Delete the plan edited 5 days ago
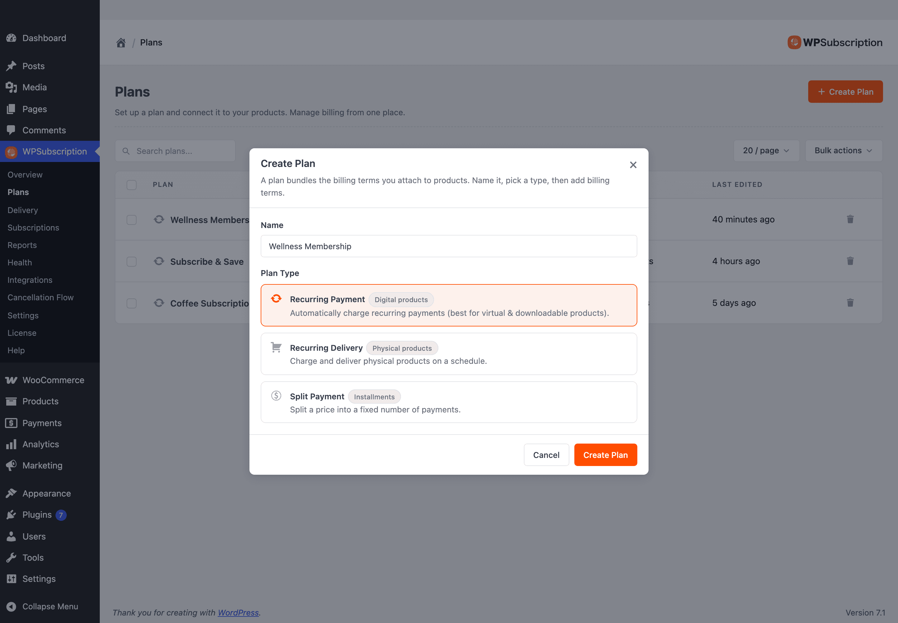This screenshot has width=898, height=623. point(850,303)
